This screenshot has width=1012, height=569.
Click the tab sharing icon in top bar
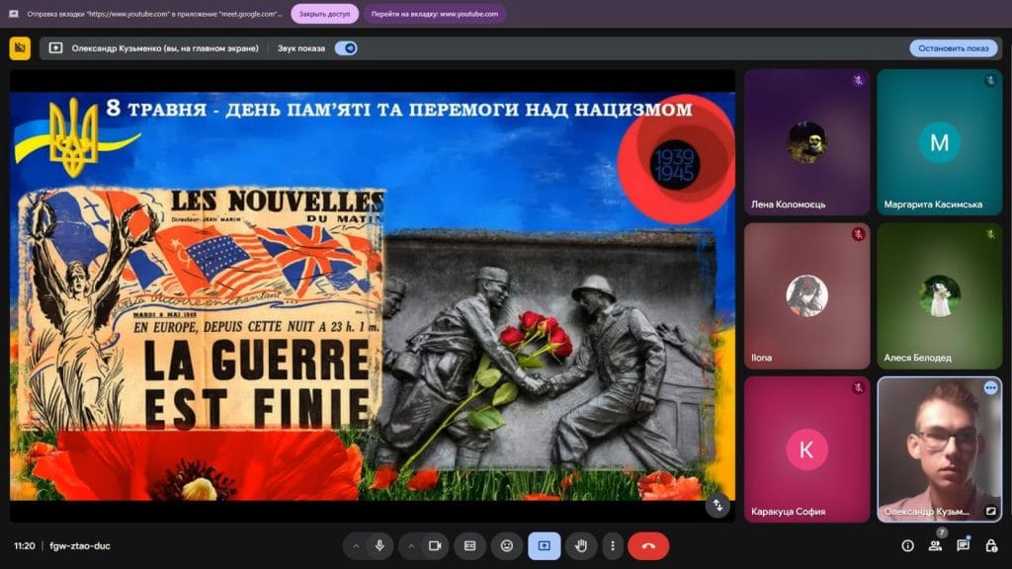(14, 14)
